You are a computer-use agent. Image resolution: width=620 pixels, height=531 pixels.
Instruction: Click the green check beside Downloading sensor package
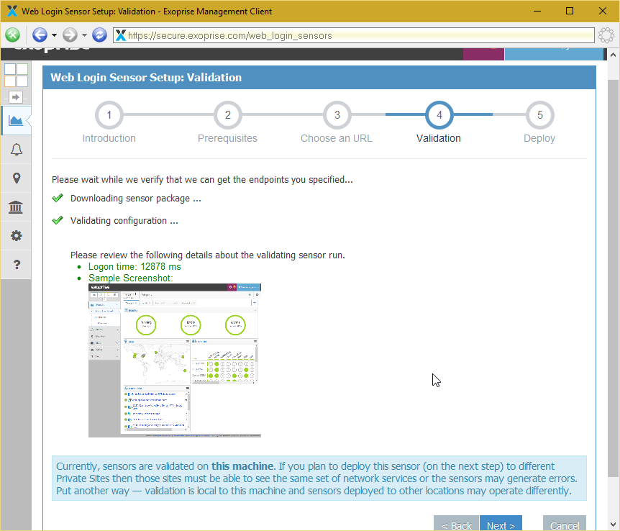[x=58, y=198]
